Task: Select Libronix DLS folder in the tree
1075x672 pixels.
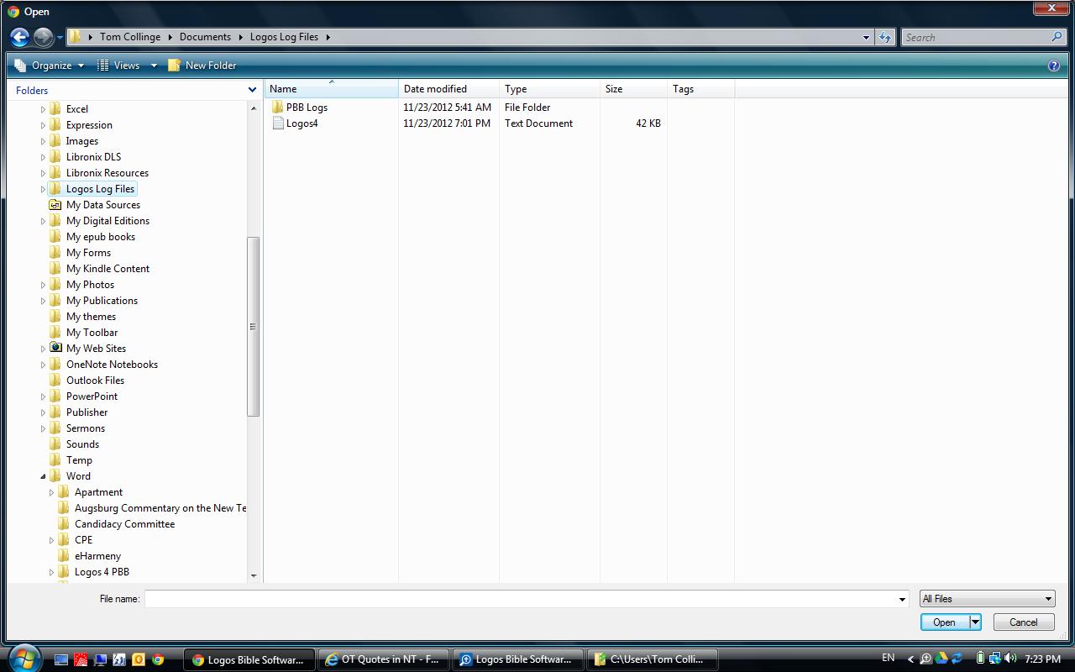Action: point(93,157)
